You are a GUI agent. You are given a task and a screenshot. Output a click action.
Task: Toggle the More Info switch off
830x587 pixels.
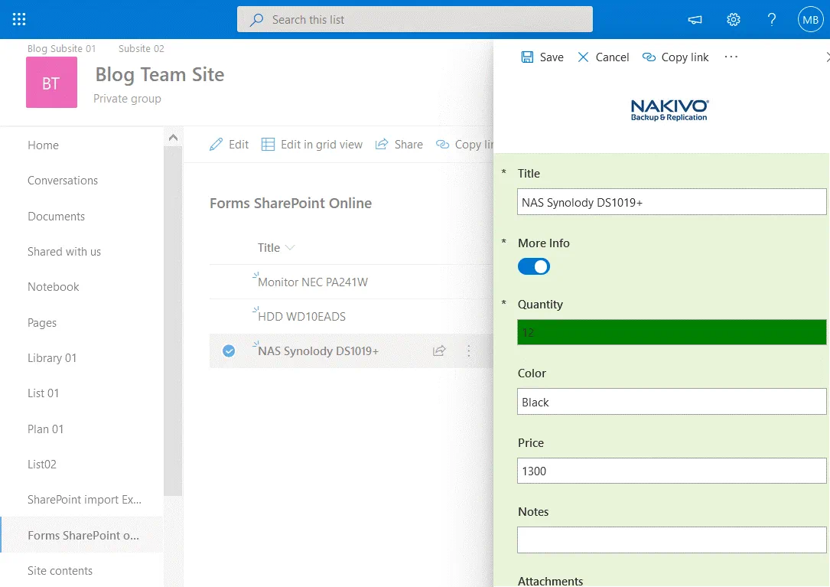tap(534, 266)
